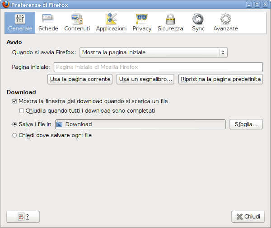The image size is (271, 228).
Task: Click the Firefox logo in title bar
Action: coord(6,5)
